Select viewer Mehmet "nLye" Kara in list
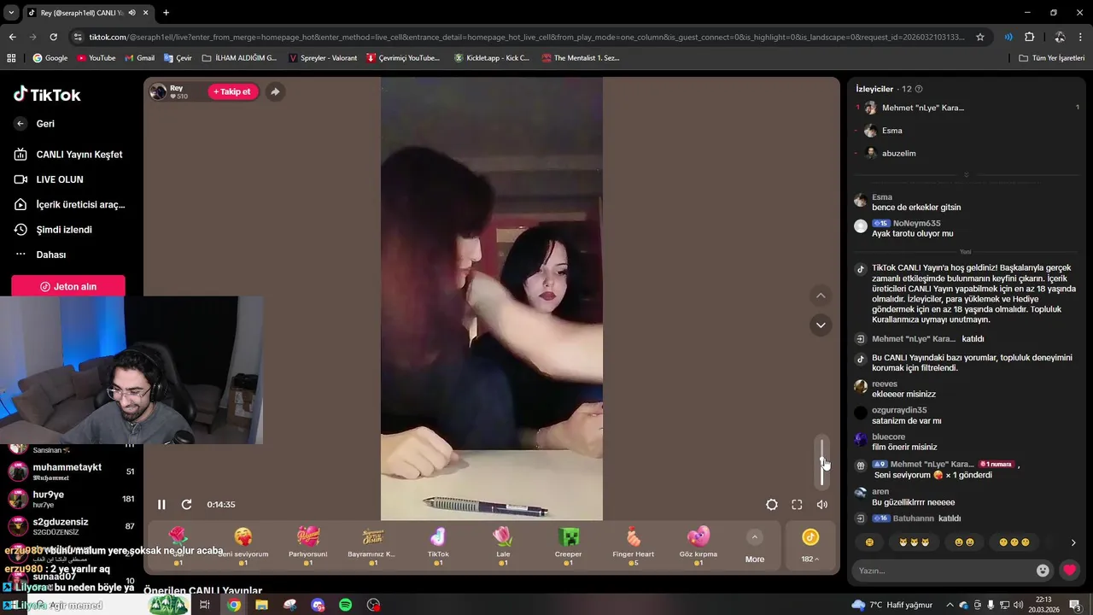The height and width of the screenshot is (615, 1093). 923,108
